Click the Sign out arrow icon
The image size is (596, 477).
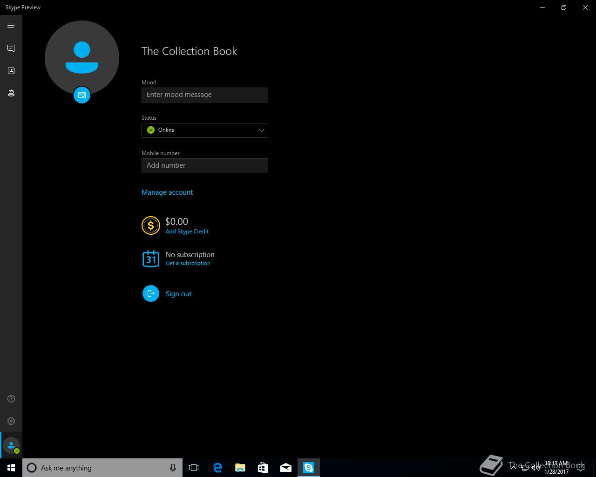pos(151,293)
